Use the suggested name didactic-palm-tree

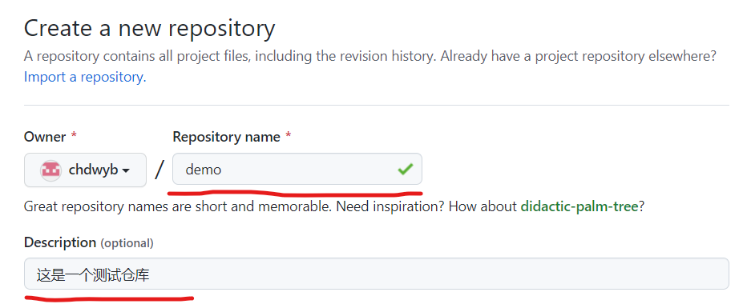579,206
